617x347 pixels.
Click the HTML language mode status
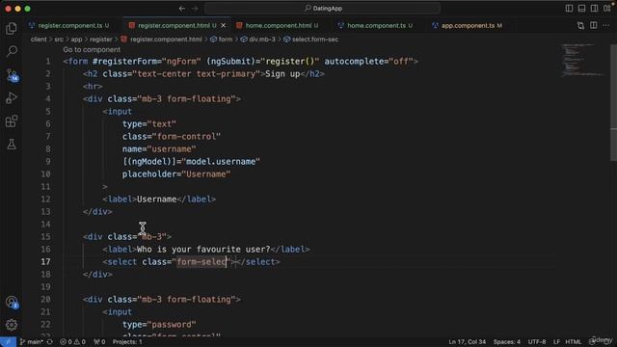(574, 342)
